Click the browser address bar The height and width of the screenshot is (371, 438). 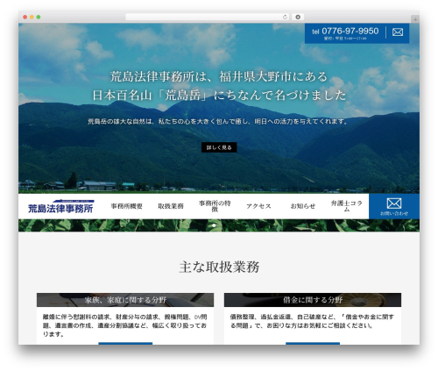208,18
